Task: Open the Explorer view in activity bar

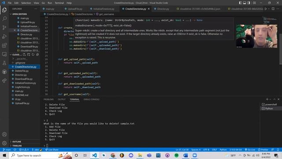Action: 4,10
